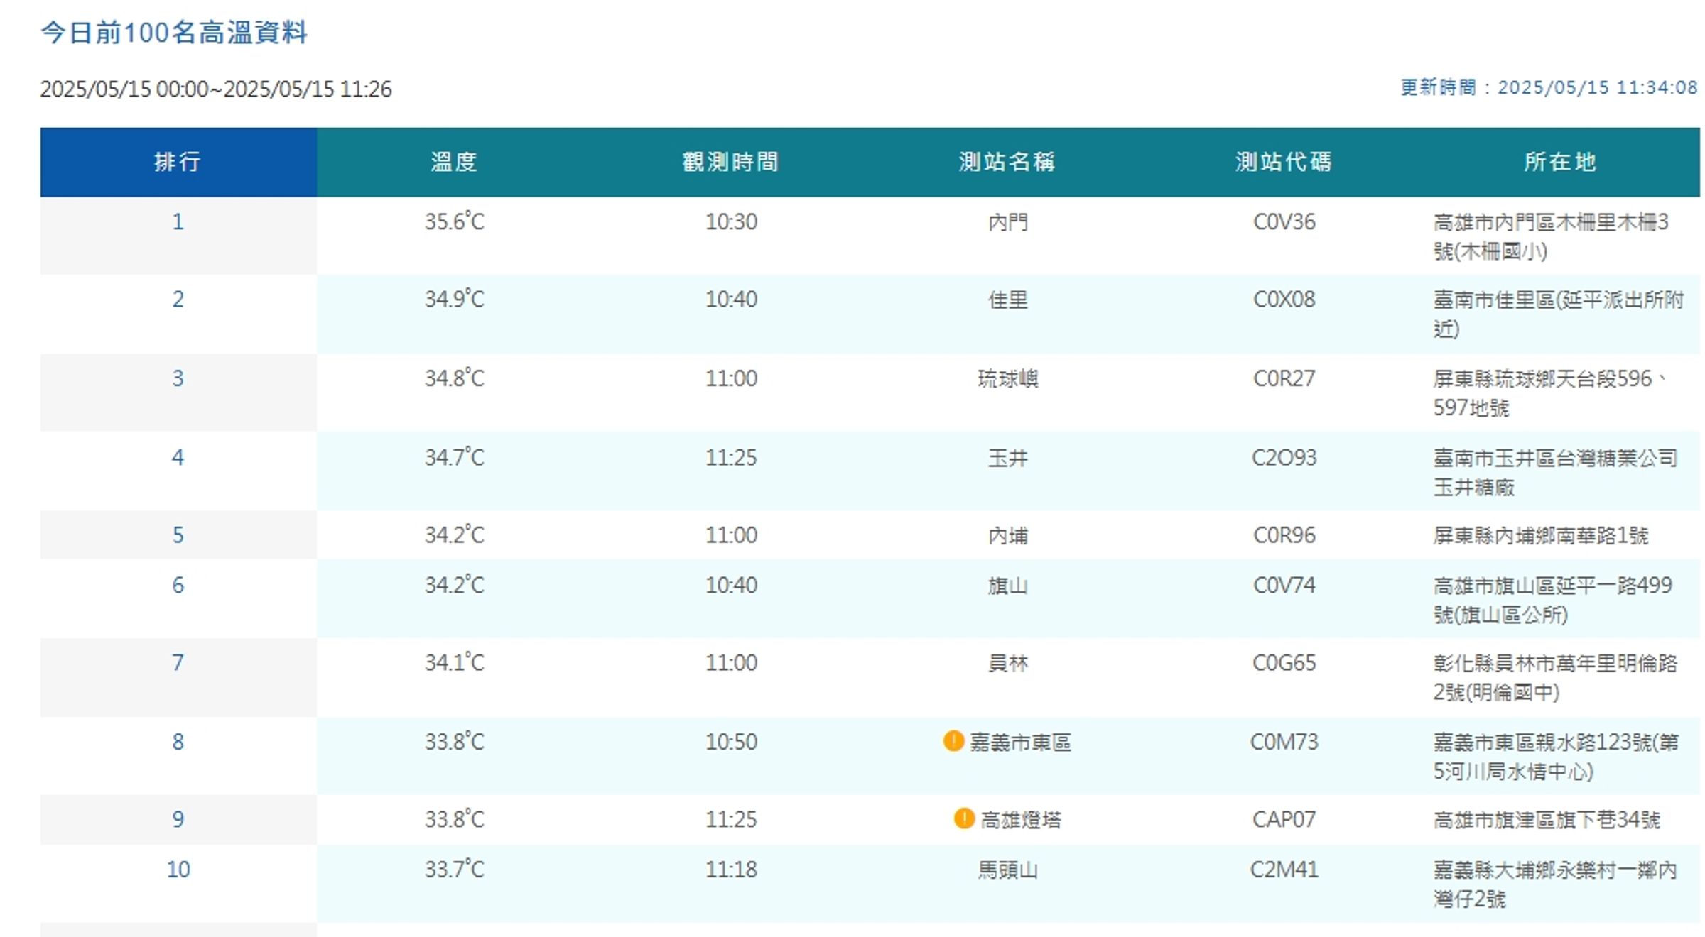The height and width of the screenshot is (937, 1705).
Task: Select station name 馬頭山
Action: (1008, 870)
